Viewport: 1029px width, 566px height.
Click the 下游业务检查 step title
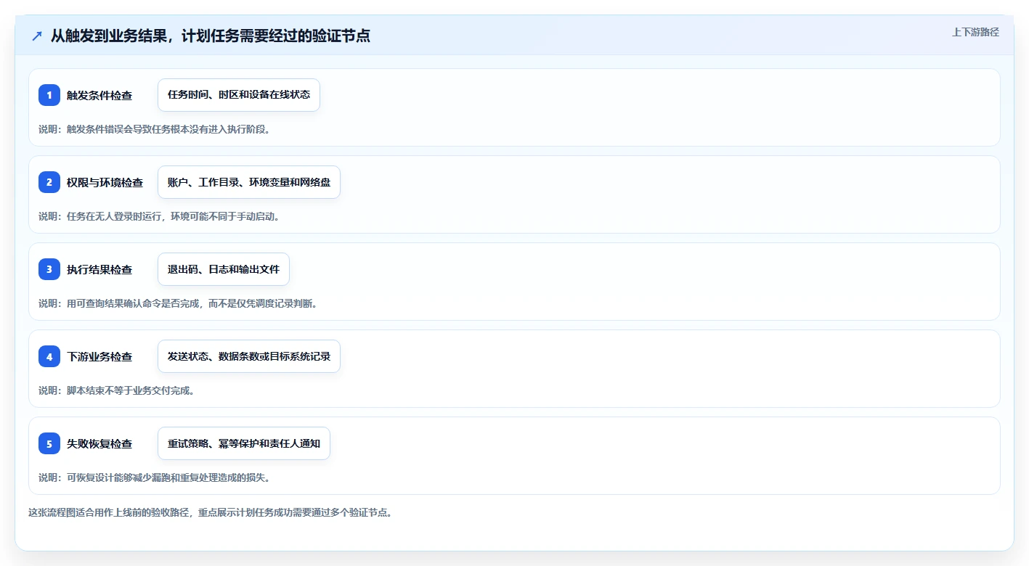pyautogui.click(x=99, y=356)
